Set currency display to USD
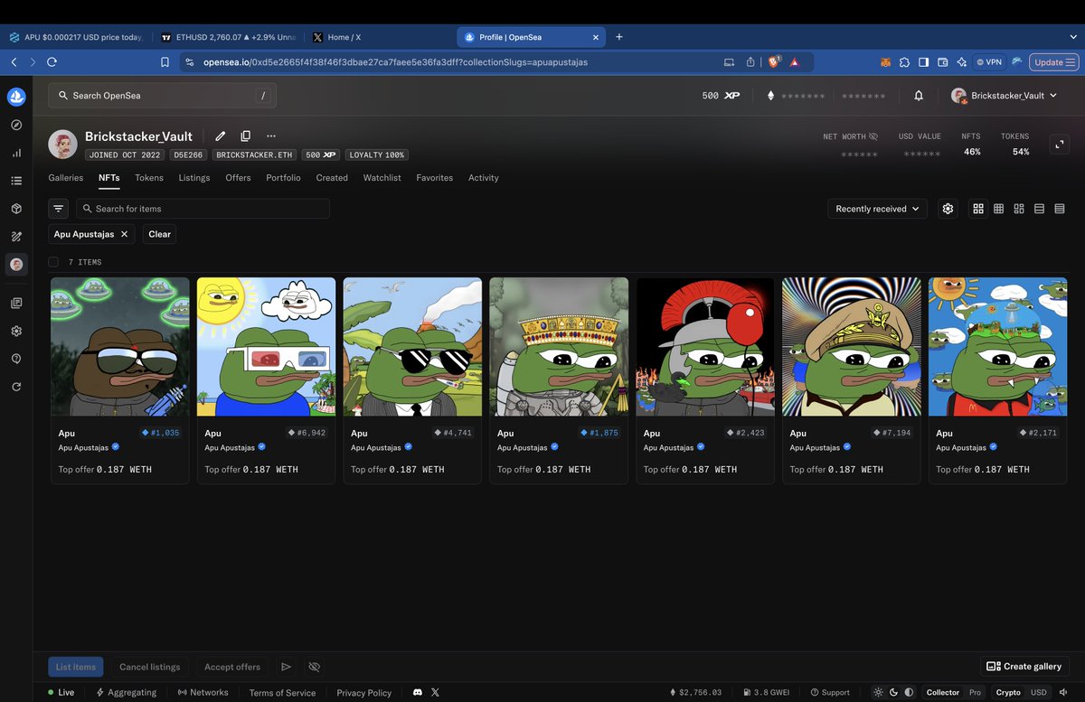Image resolution: width=1085 pixels, height=702 pixels. click(1039, 692)
